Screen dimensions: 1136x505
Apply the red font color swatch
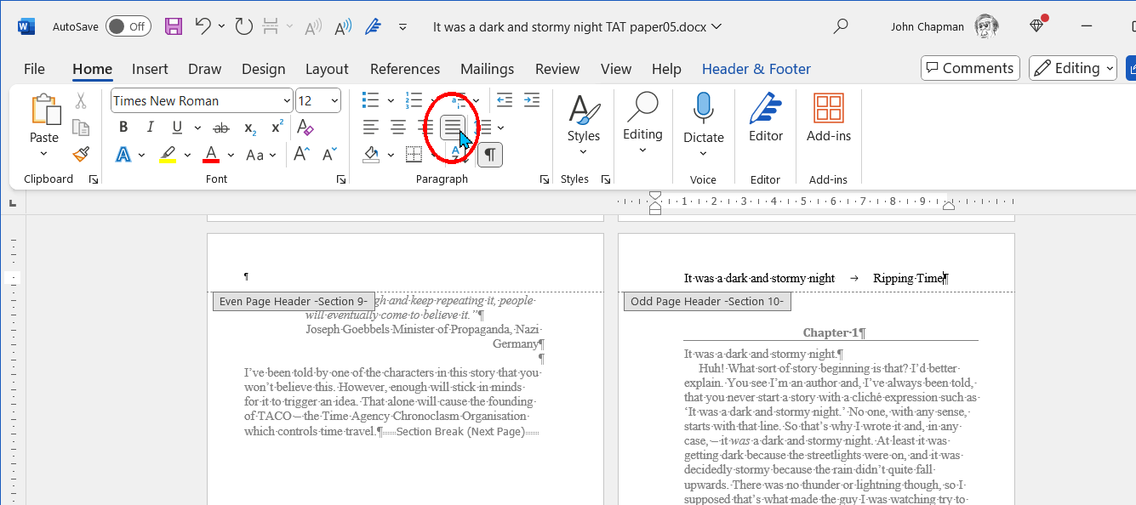tap(211, 155)
